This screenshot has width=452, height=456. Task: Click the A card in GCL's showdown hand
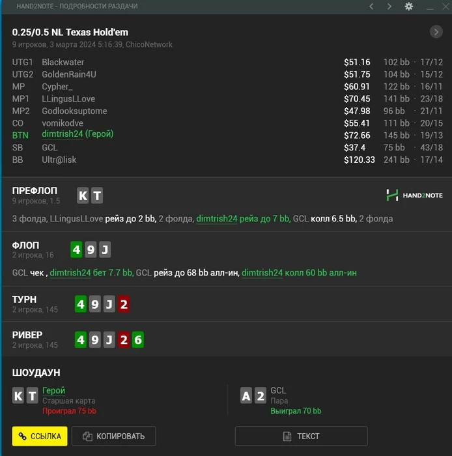point(246,395)
